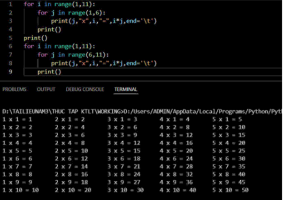Viewport: 284px width, 200px height.
Task: Click line number 1 in the gutter
Action: (x=10, y=4)
